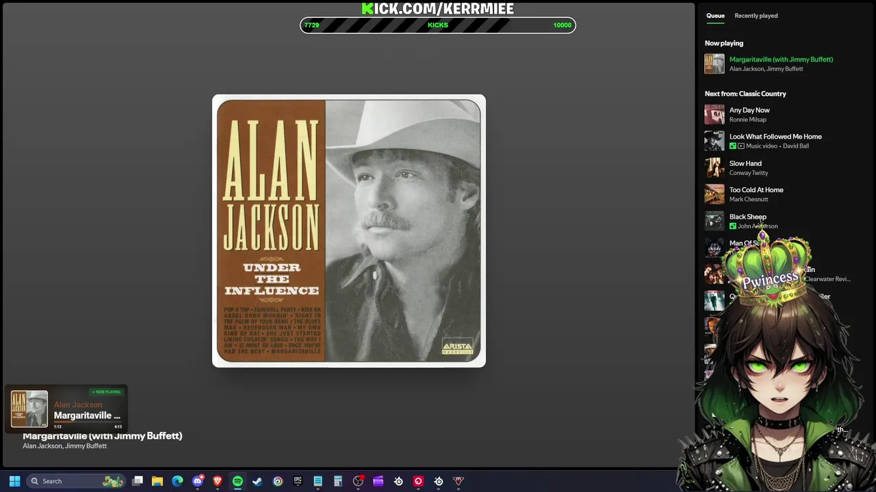Viewport: 876px width, 492px height.
Task: Click the bottom-left Margaritaville (with Jimmy Buffett) title
Action: point(103,436)
